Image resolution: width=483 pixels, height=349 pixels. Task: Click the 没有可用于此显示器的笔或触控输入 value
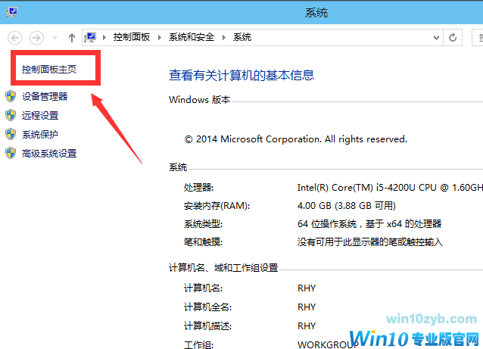click(370, 241)
